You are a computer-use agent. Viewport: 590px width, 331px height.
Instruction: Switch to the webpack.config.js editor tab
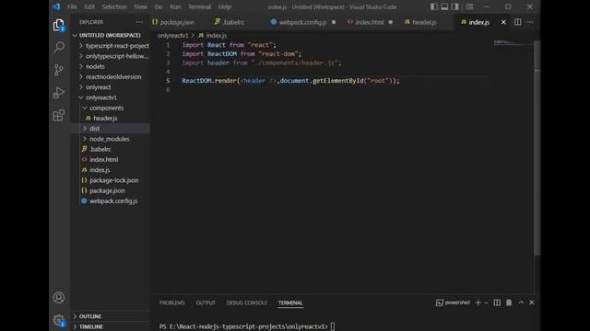(303, 22)
